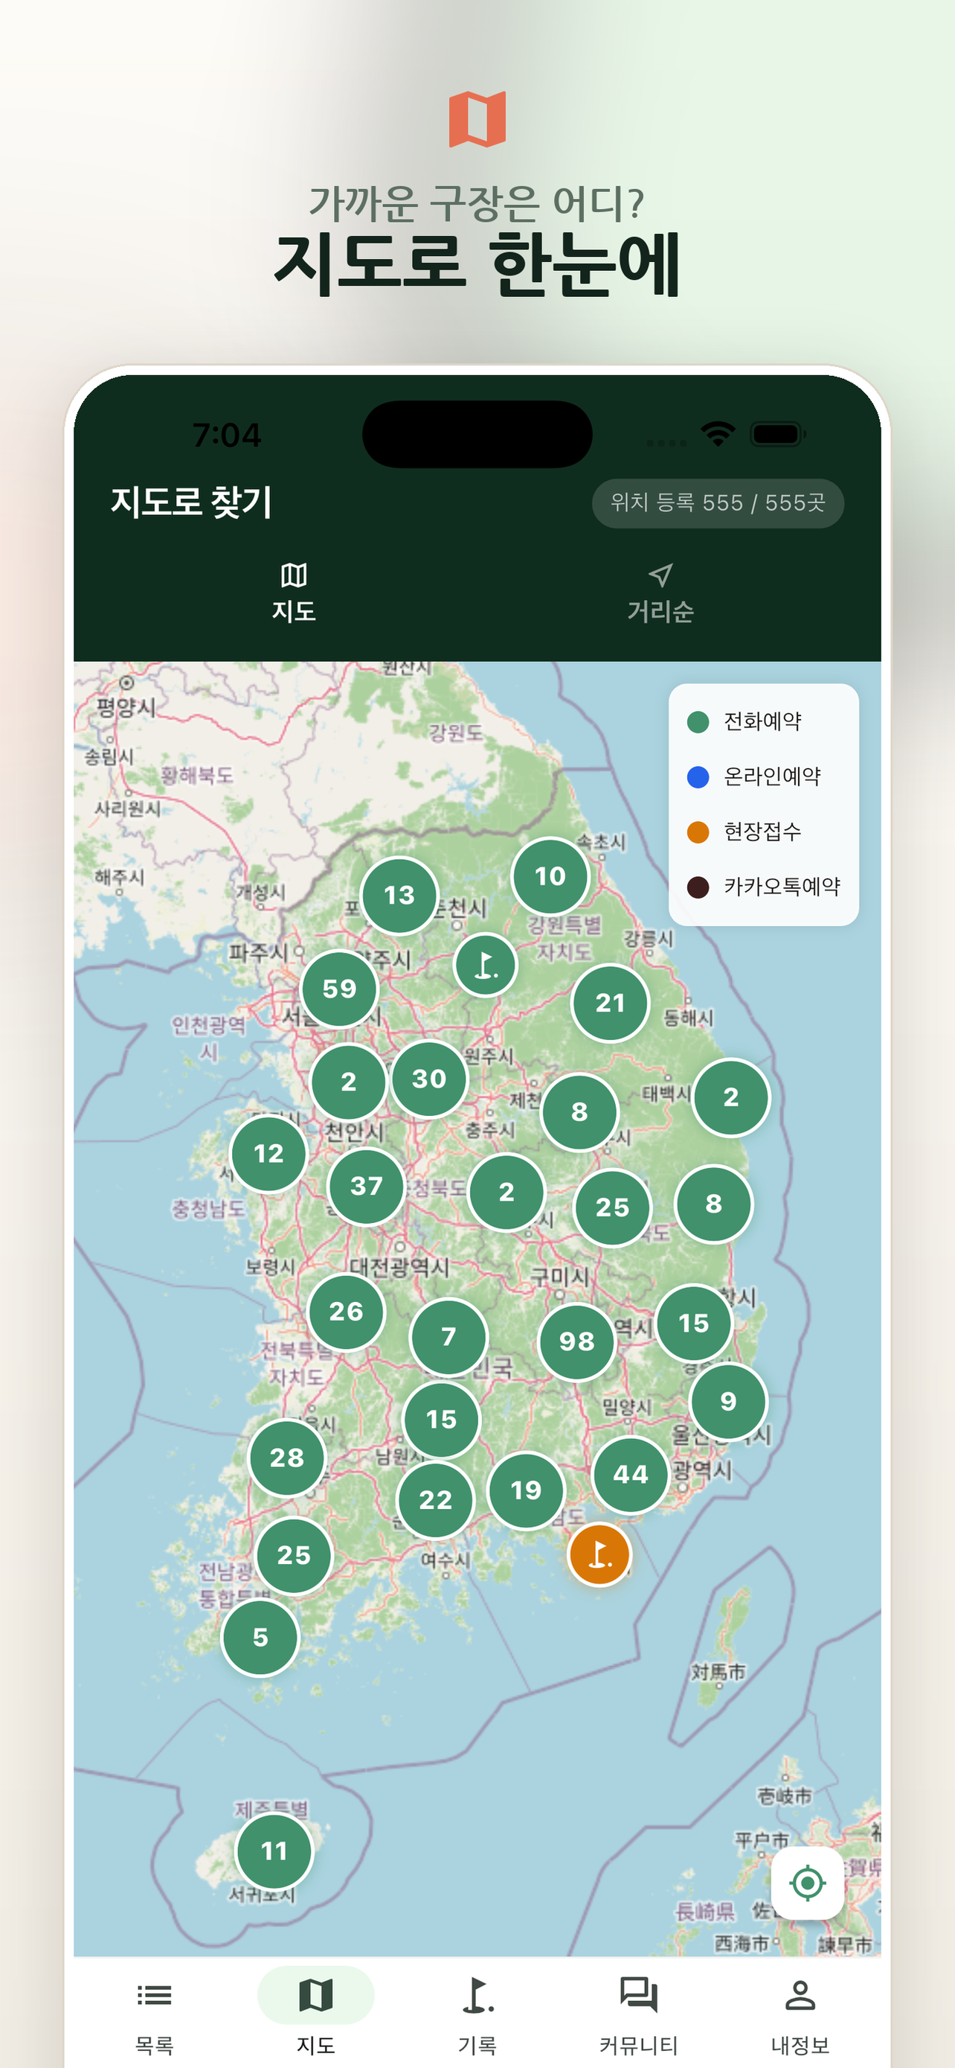Select the 카카오톡예약 legend label
The width and height of the screenshot is (955, 2068).
(782, 887)
